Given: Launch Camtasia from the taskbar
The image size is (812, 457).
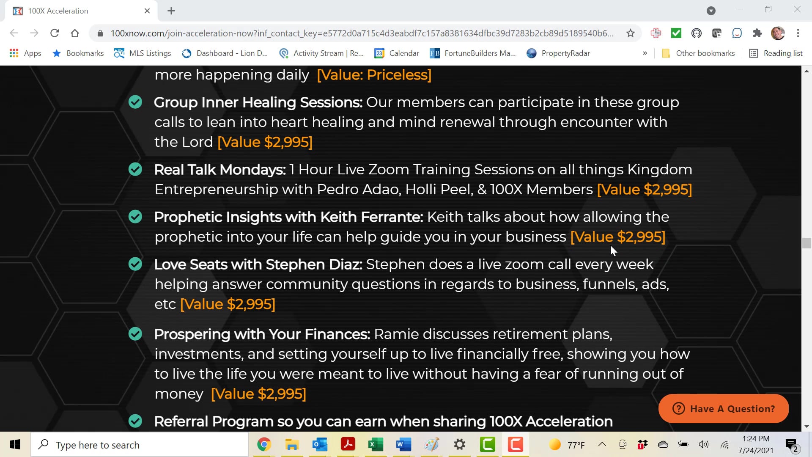Looking at the screenshot, I should [488, 444].
